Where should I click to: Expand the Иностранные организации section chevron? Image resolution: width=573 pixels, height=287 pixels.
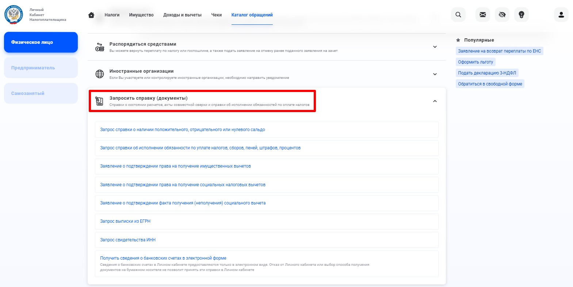point(435,74)
